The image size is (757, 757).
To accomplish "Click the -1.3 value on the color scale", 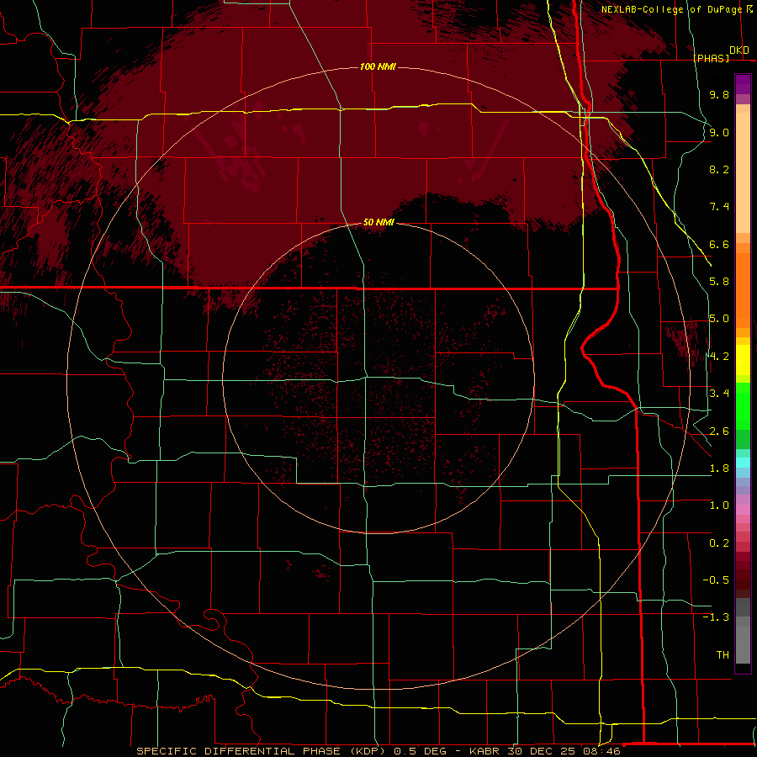I will pos(716,617).
